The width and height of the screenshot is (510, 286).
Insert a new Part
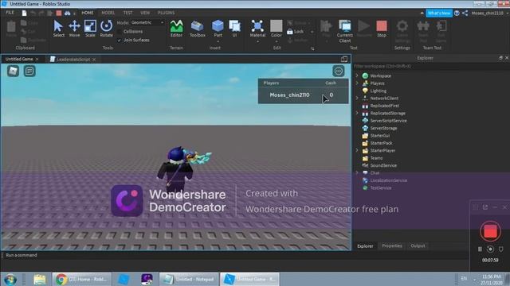218,28
